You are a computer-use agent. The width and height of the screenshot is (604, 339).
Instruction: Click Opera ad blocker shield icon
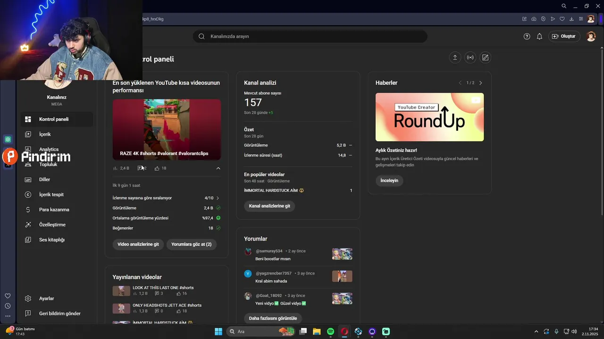pyautogui.click(x=543, y=19)
